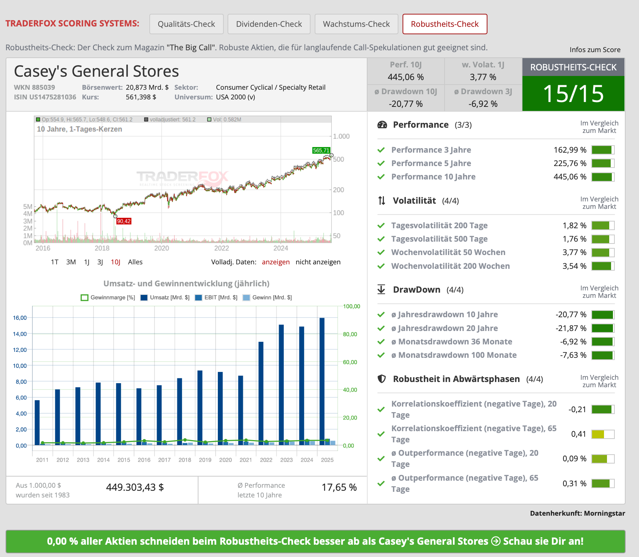639x557 pixels.
Task: Click checkmark next to Wochenvolatilität 50 Wochen
Action: (381, 252)
